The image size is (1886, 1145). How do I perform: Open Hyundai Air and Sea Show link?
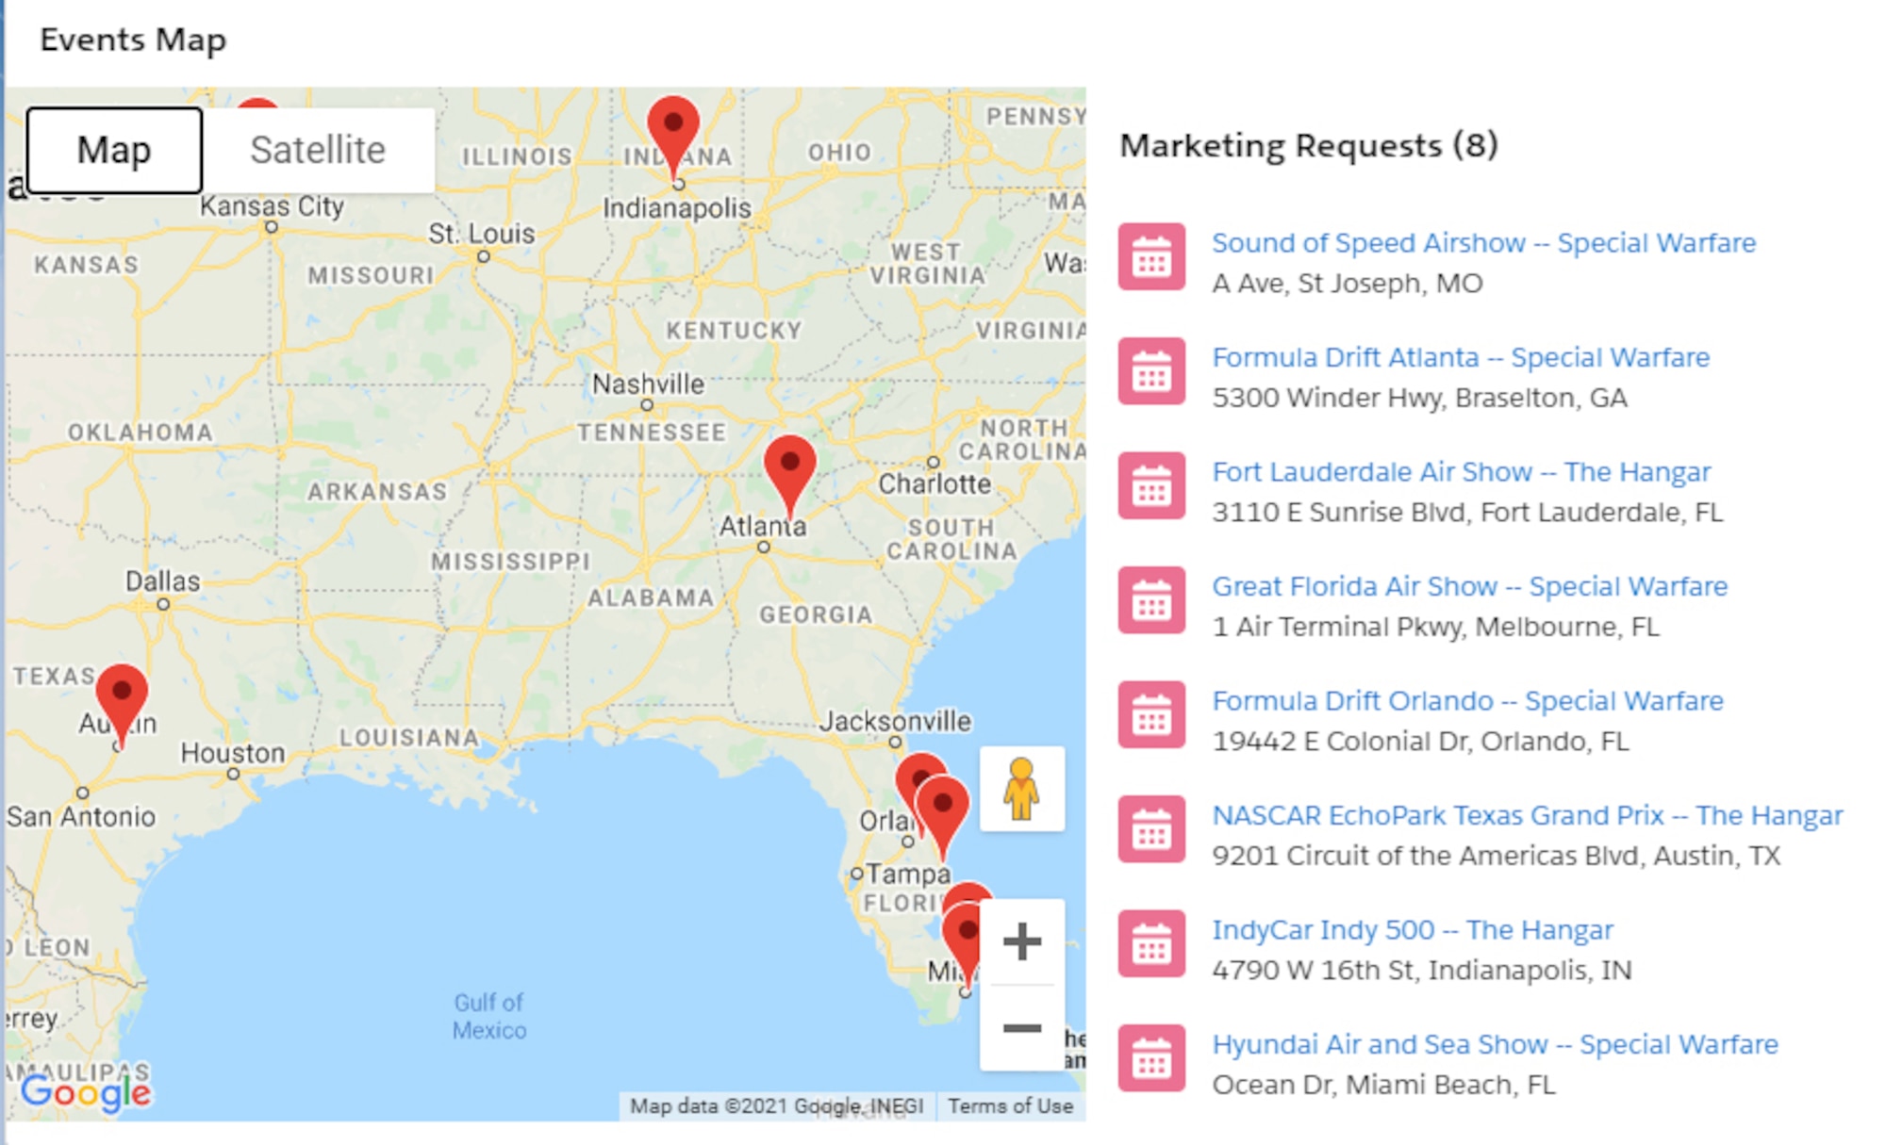click(1495, 1045)
